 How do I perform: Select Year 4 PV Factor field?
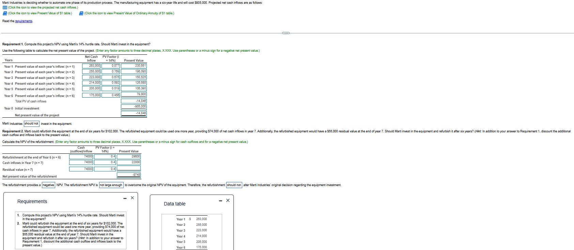[111, 83]
